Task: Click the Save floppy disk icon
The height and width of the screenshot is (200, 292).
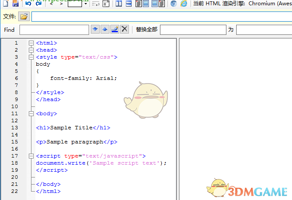Action: point(16,3)
